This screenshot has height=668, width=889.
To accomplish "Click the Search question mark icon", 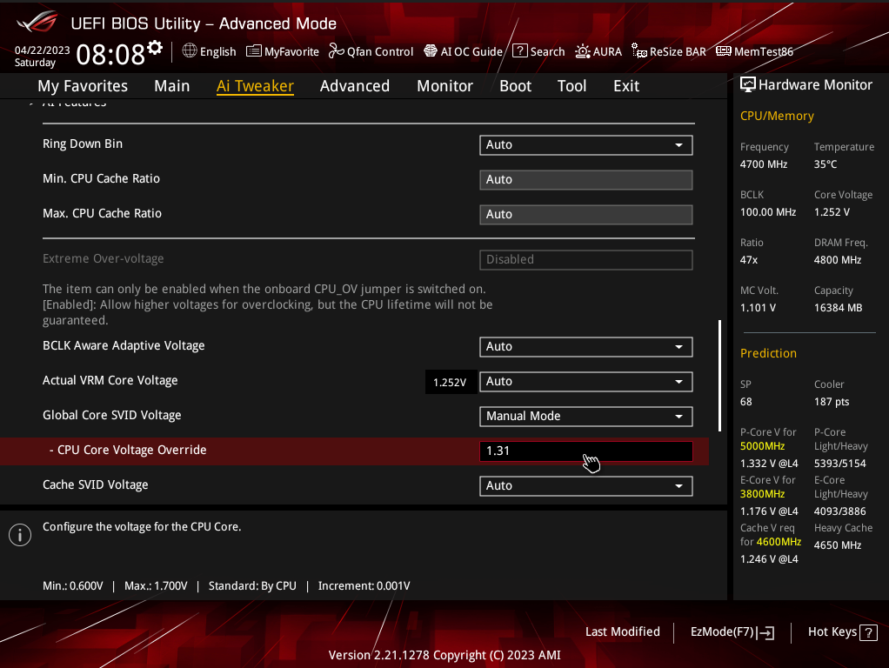I will (x=520, y=50).
